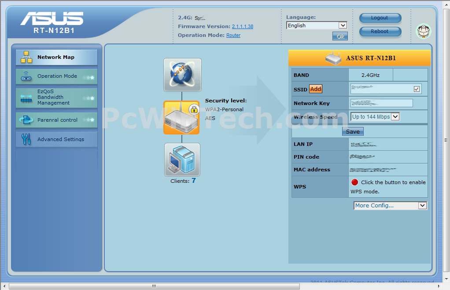
Task: Click the ASUS logo
Action: 52,18
